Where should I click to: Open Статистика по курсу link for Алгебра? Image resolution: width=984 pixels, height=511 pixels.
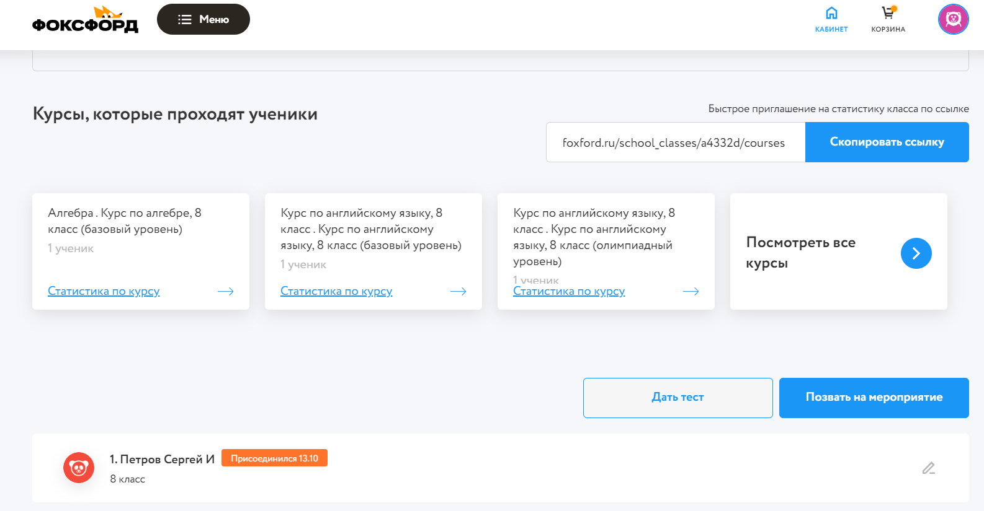104,291
